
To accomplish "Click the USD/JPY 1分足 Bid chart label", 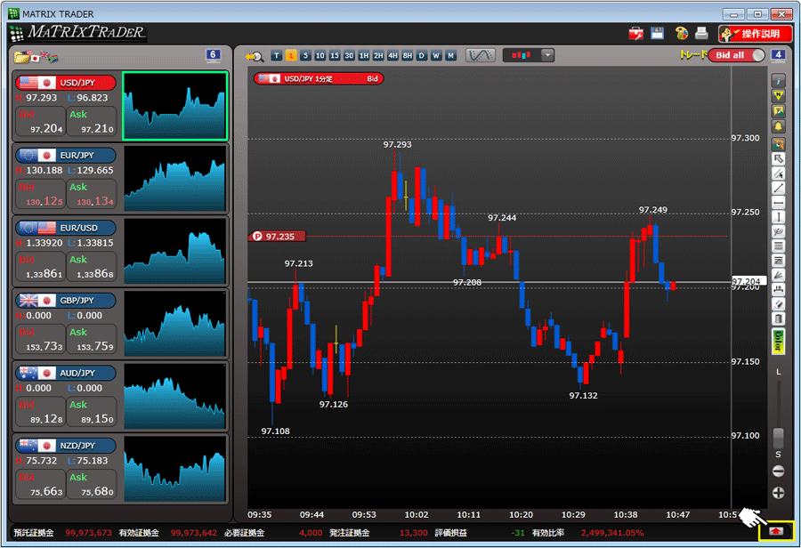I will tap(319, 78).
